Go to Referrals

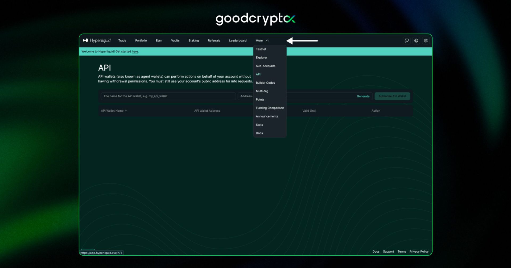(214, 41)
